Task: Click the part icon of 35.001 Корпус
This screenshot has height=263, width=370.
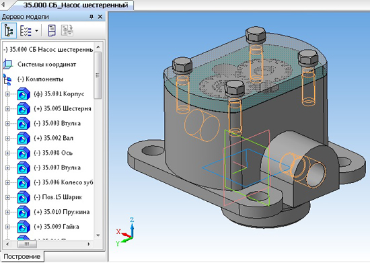Action: (x=24, y=94)
